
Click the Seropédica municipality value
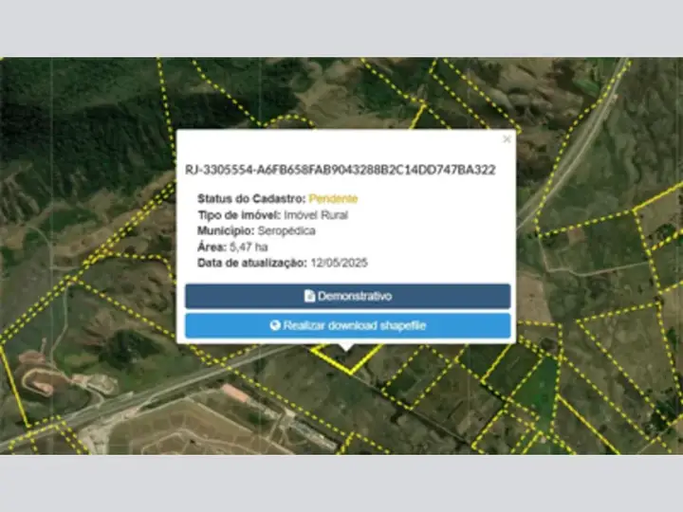[286, 230]
